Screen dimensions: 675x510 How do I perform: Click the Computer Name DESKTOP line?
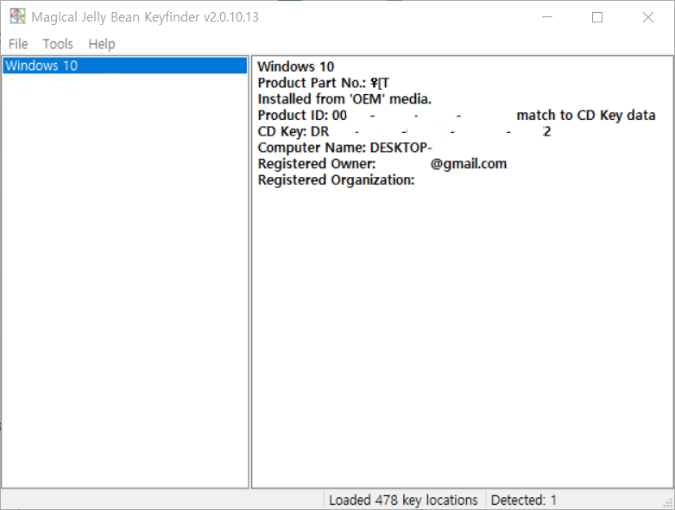point(344,148)
